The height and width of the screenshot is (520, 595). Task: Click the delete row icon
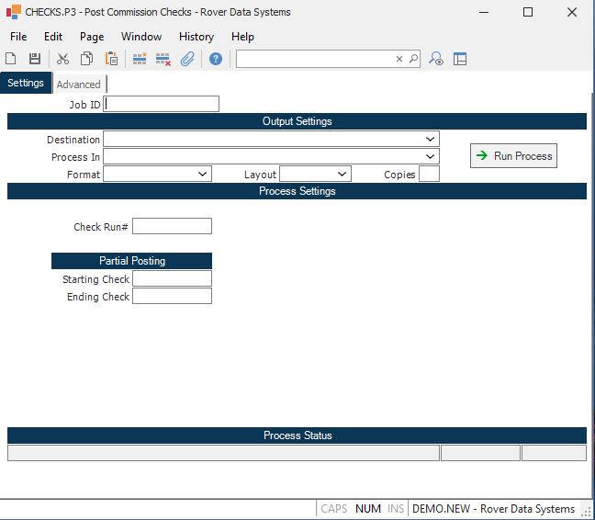coord(163,59)
